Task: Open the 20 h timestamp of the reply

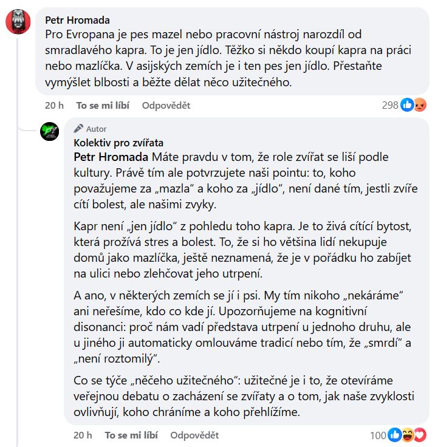Action: (83, 435)
